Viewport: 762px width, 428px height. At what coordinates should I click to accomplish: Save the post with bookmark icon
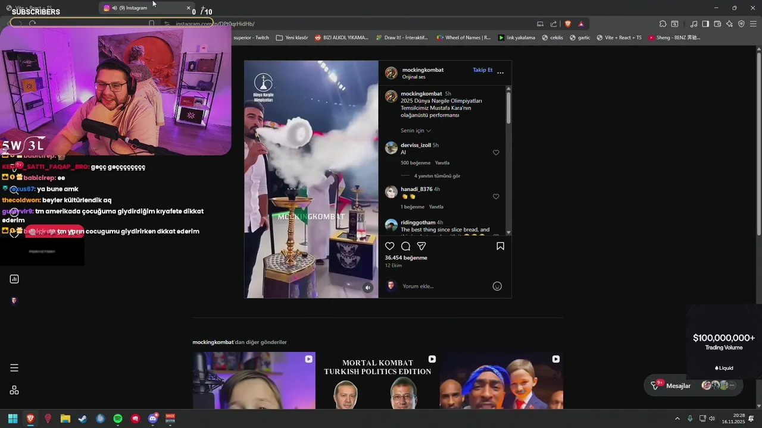pyautogui.click(x=500, y=246)
